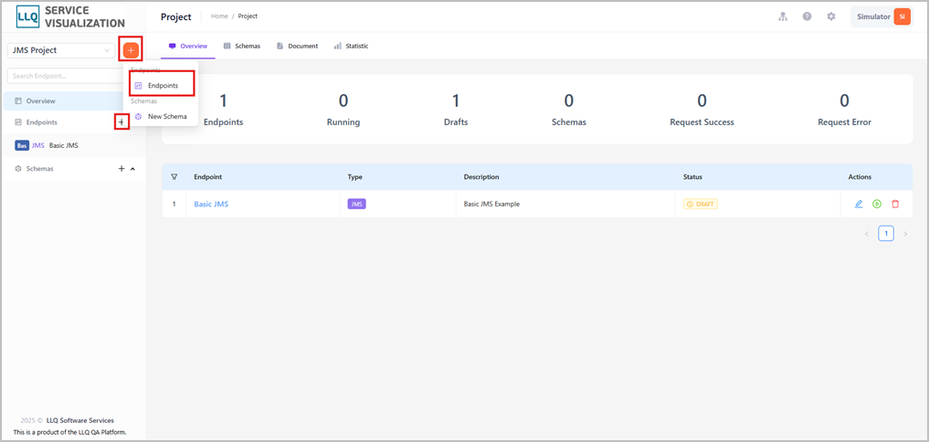Click the Request Error statistic
Image resolution: width=929 pixels, height=442 pixels.
[844, 110]
